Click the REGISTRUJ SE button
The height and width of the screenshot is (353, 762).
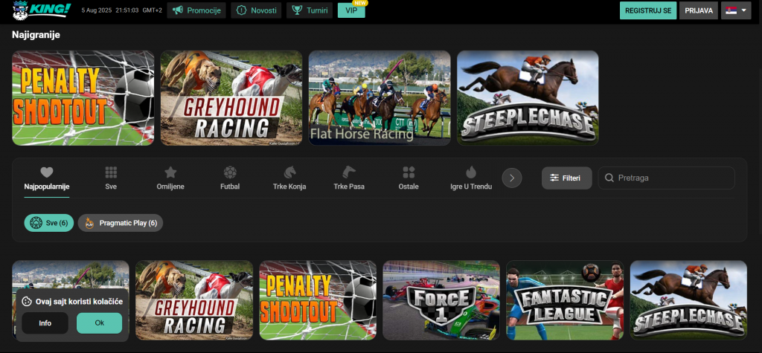[648, 10]
